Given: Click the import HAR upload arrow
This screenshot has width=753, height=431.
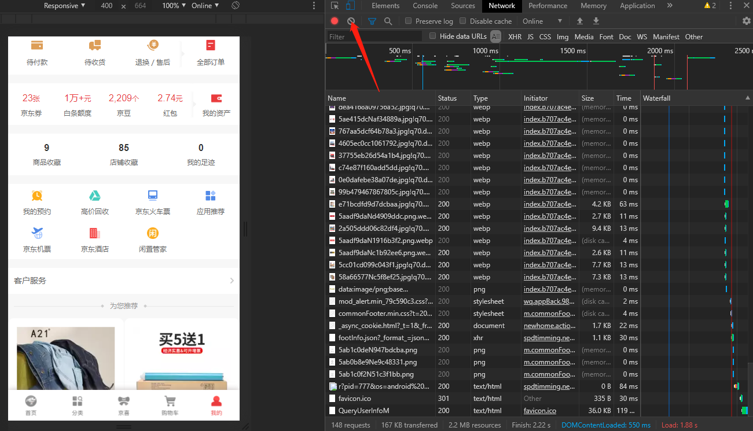Looking at the screenshot, I should 580,21.
